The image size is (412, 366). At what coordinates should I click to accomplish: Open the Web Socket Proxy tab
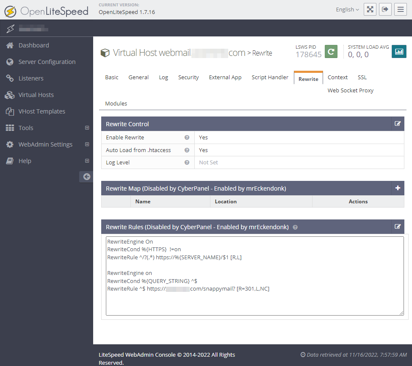point(350,90)
